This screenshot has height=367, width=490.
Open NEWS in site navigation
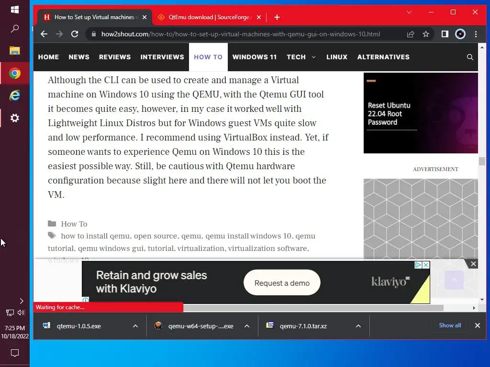79,57
